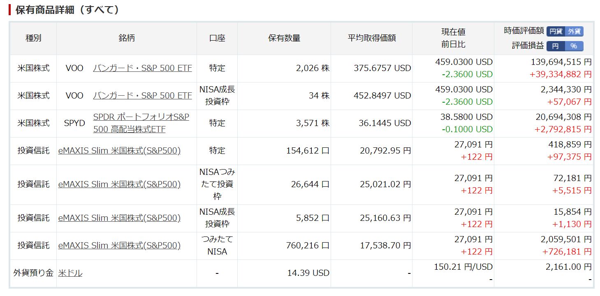The height and width of the screenshot is (296, 600).
Task: Open バンガード・S&P 500 ETF in NISA成長投資枠 row
Action: (142, 96)
